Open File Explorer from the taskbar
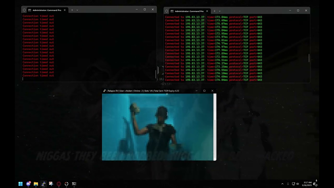Image resolution: width=334 pixels, height=188 pixels. [36, 184]
